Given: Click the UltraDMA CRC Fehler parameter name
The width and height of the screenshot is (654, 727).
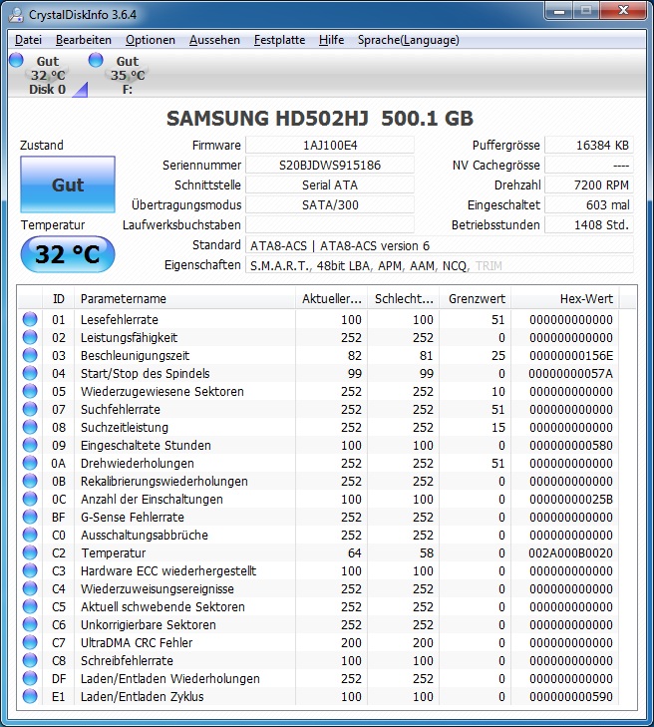Looking at the screenshot, I should point(137,642).
